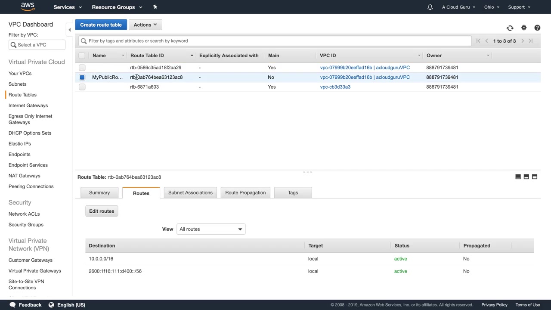Open the Ohio region dropdown
The height and width of the screenshot is (310, 551).
(492, 7)
